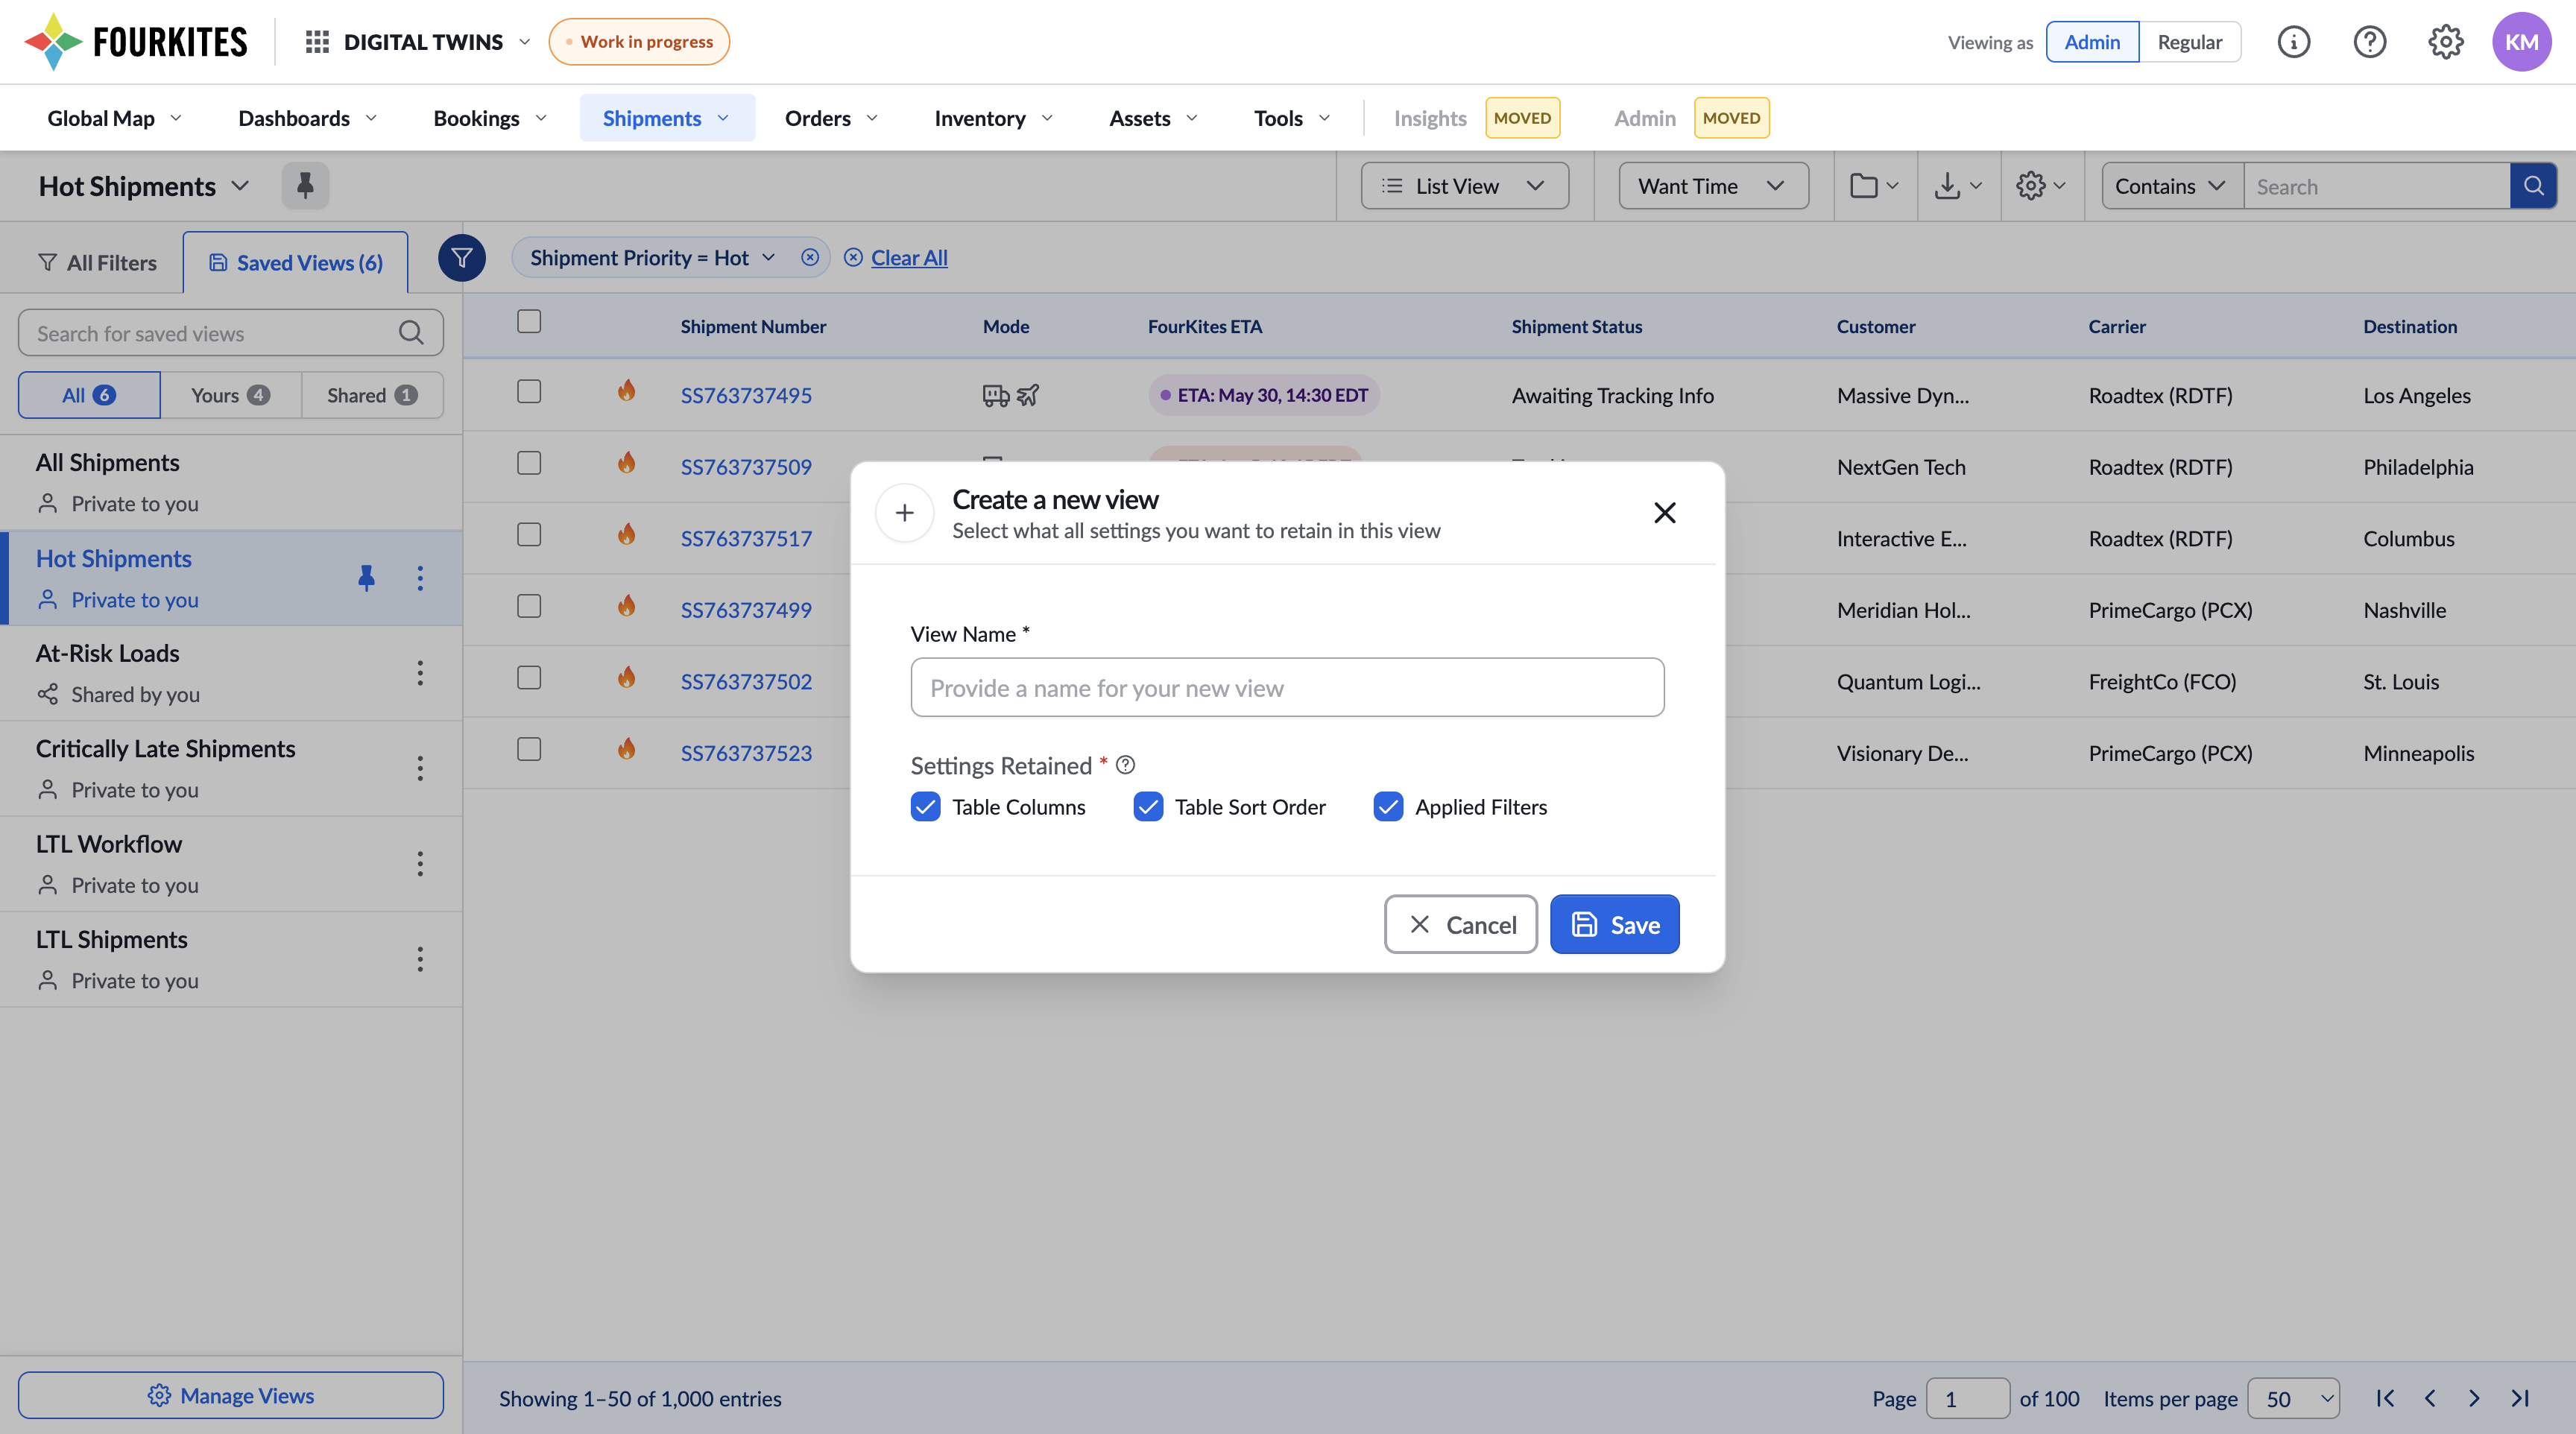2576x1434 pixels.
Task: Open the List View dropdown
Action: coord(1464,186)
